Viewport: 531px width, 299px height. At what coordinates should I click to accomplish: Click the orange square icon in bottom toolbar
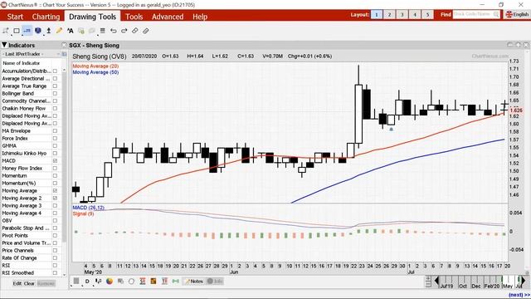[153, 281]
